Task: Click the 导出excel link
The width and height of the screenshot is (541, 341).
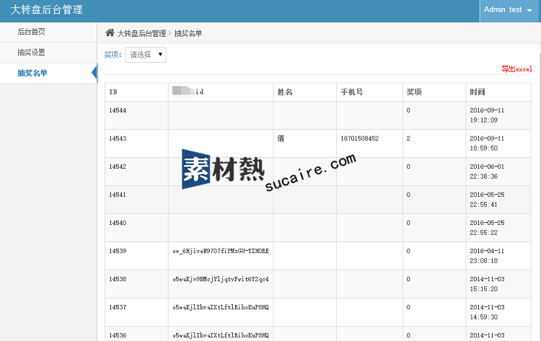Action: [516, 69]
